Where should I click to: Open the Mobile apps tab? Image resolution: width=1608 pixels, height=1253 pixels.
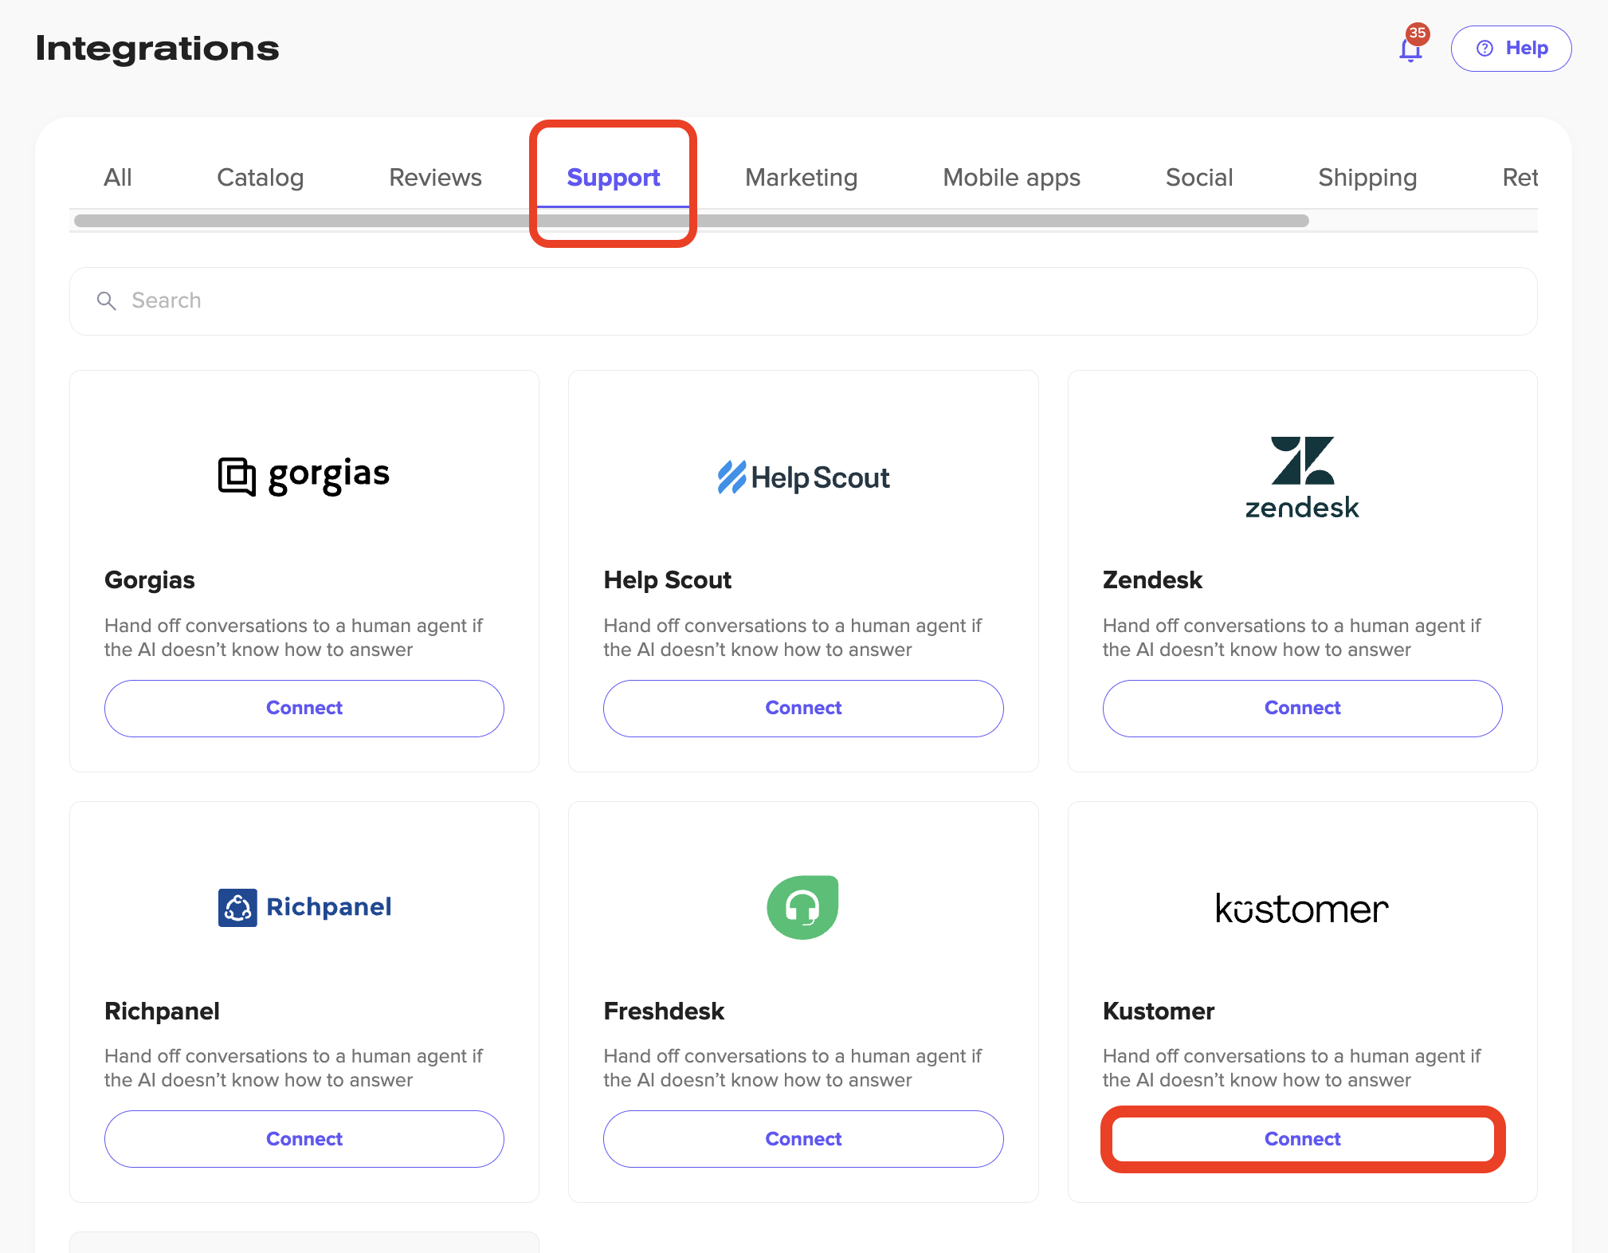click(x=1011, y=177)
